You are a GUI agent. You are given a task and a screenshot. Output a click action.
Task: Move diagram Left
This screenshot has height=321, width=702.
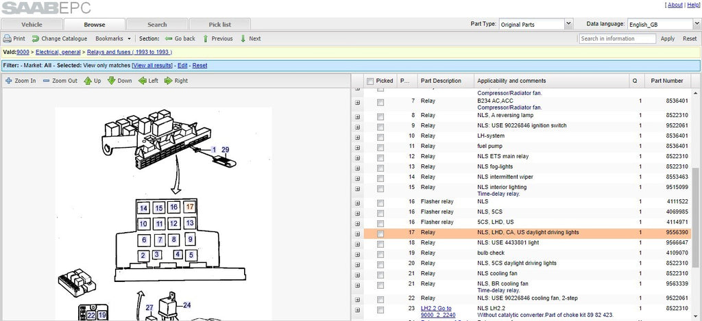(x=148, y=81)
